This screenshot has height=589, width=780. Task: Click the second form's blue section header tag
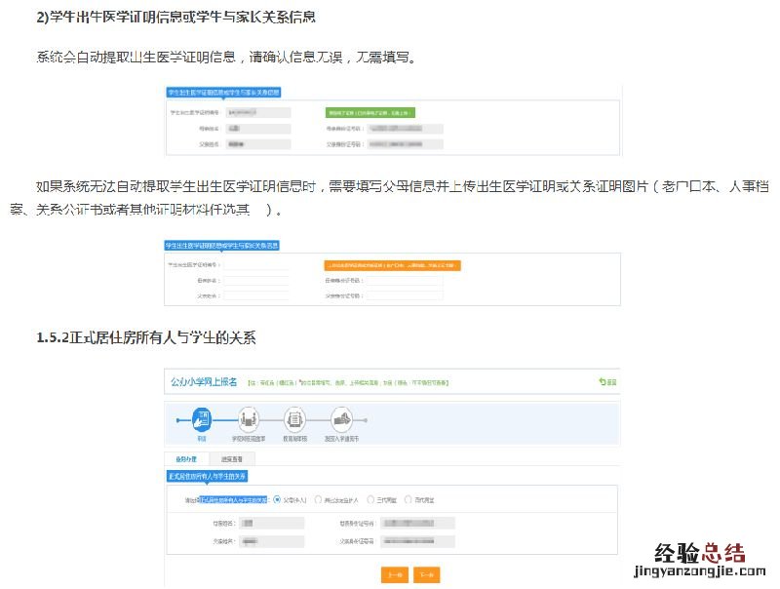(222, 246)
